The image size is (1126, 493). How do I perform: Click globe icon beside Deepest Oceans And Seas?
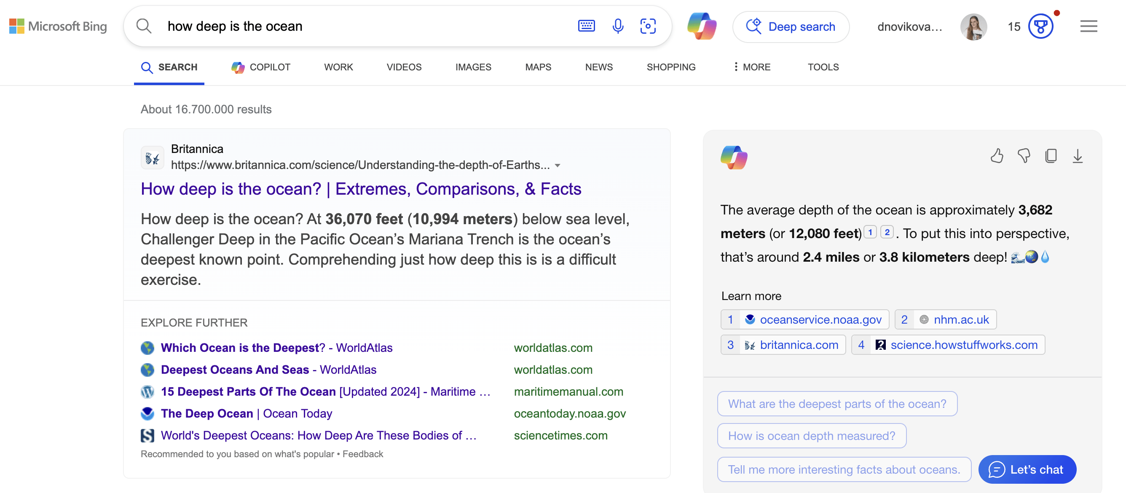pos(147,370)
